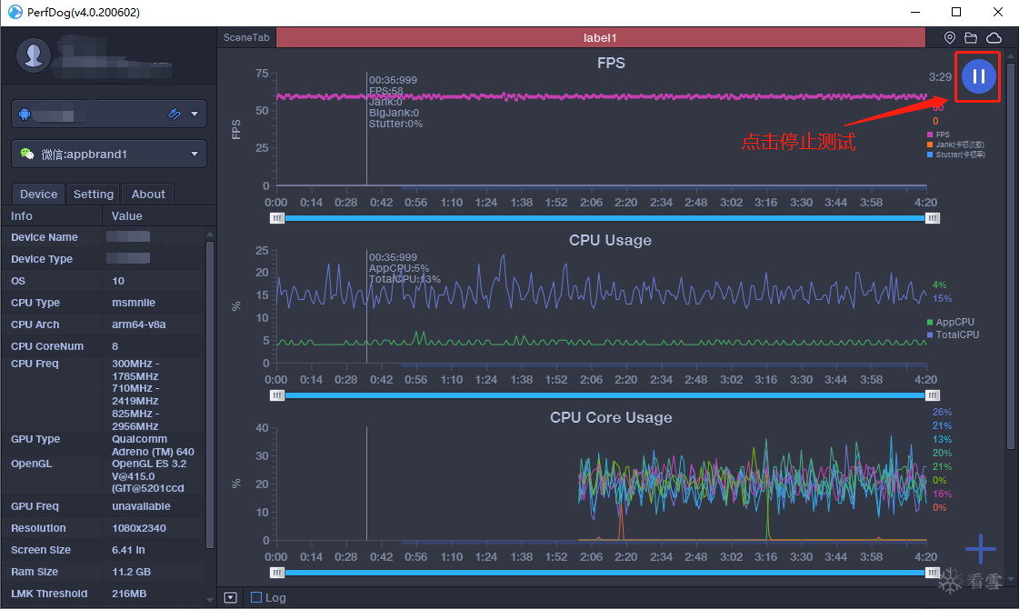This screenshot has height=609, width=1019.
Task: Expand the bottom-left collapse arrow box
Action: [231, 597]
